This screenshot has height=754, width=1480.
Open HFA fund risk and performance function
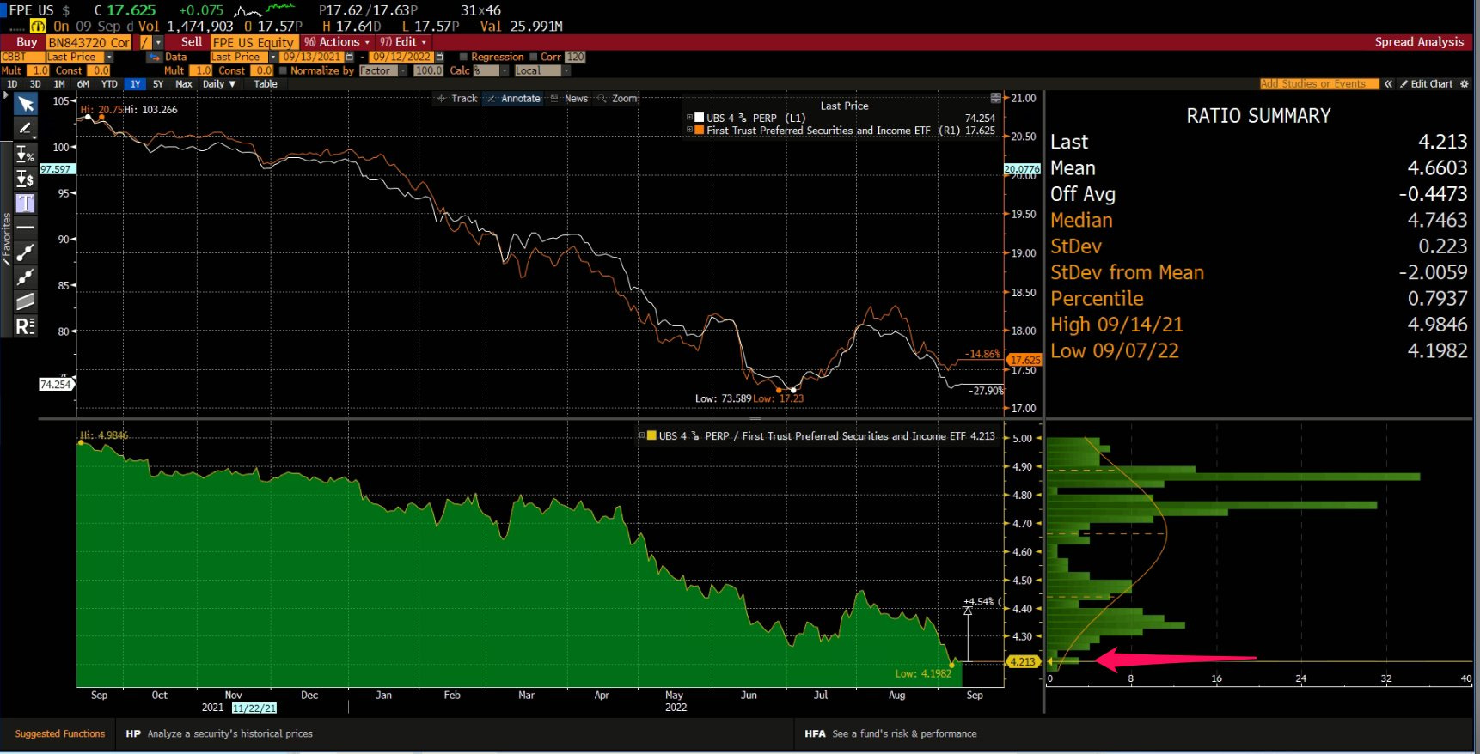click(890, 734)
